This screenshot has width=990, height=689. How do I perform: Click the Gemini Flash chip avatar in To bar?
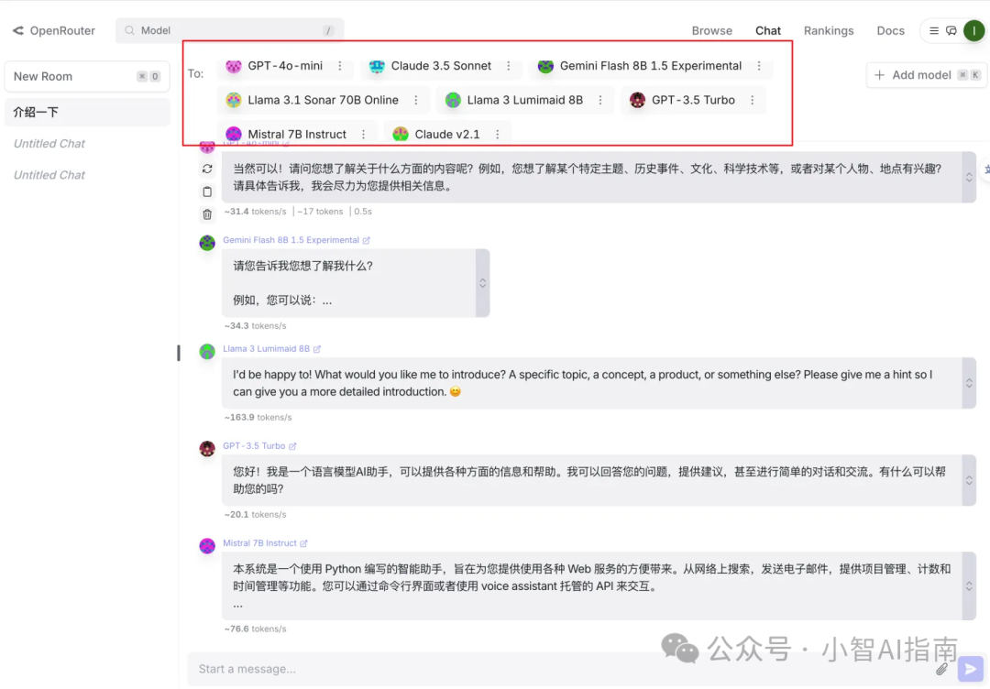(x=545, y=66)
